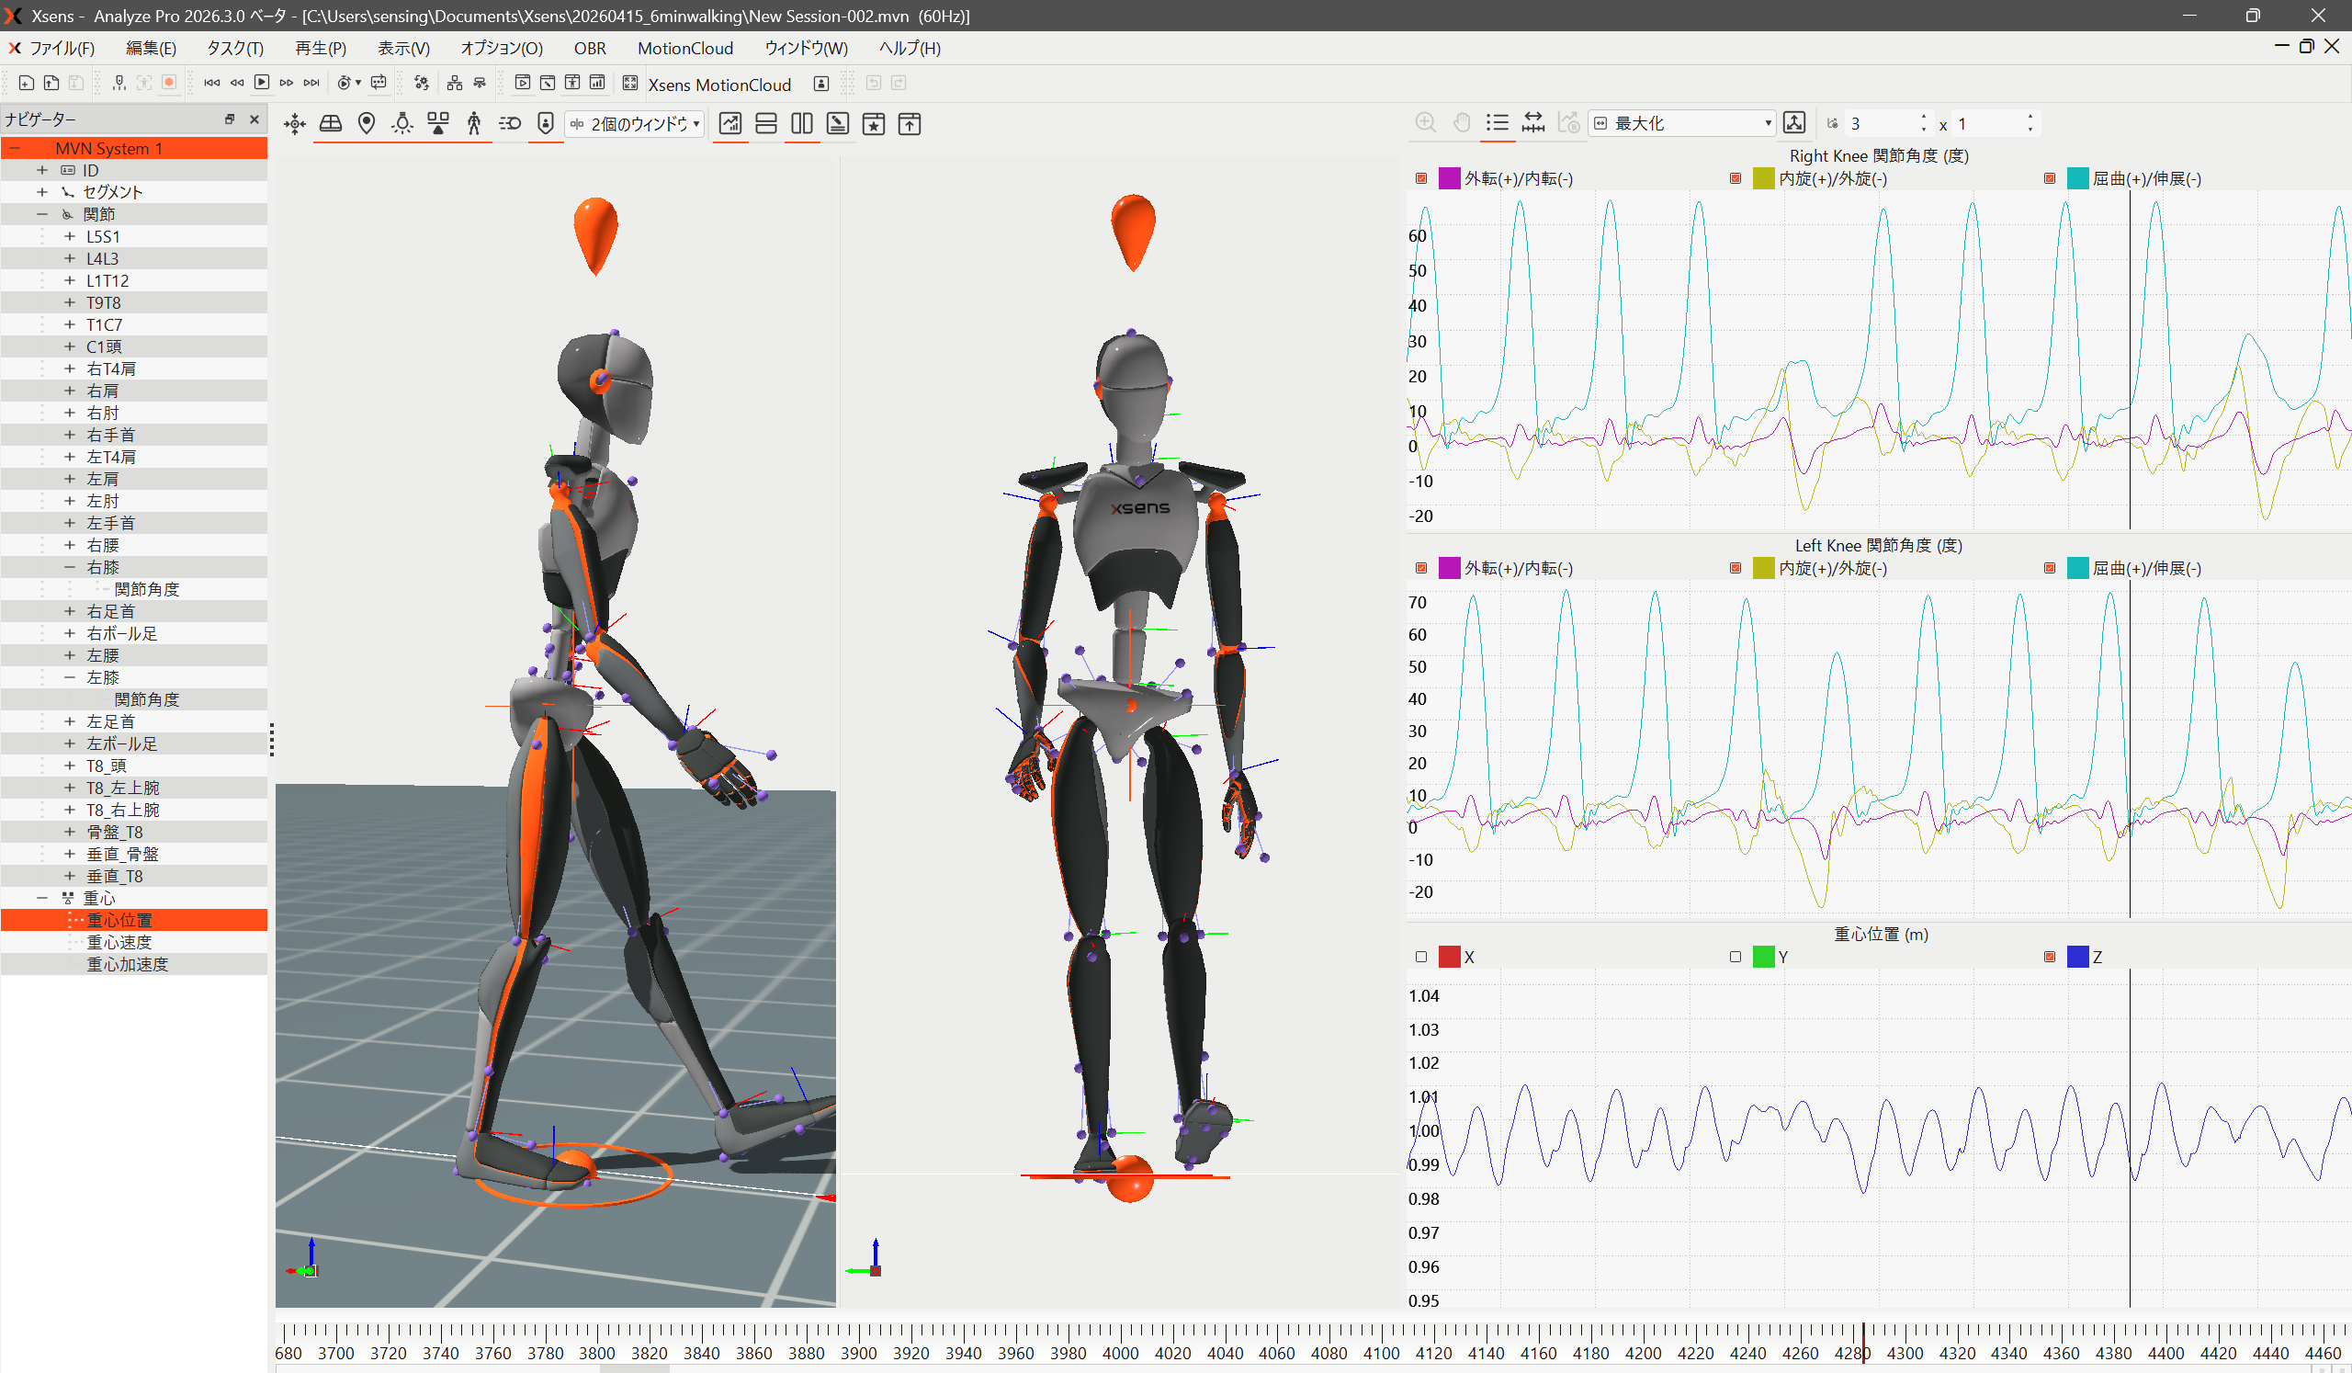Fast forward the playback
Viewport: 2352px width, 1373px height.
tap(287, 83)
